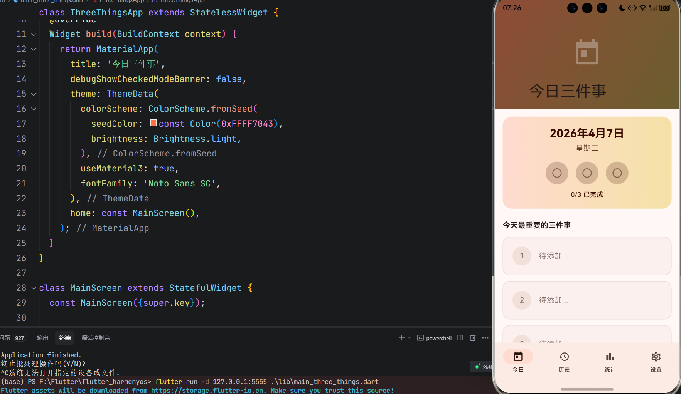The width and height of the screenshot is (681, 394).
Task: Tap the 今日 tab in the phone app
Action: click(x=518, y=361)
